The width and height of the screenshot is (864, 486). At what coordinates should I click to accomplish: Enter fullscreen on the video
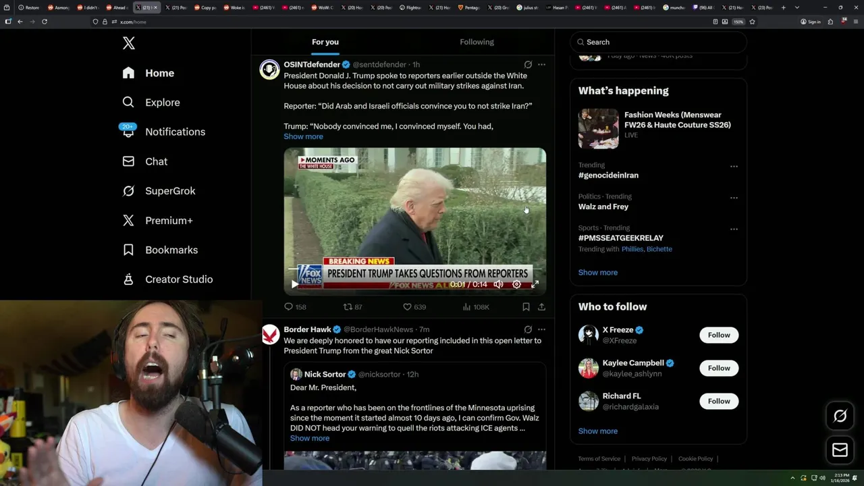535,284
